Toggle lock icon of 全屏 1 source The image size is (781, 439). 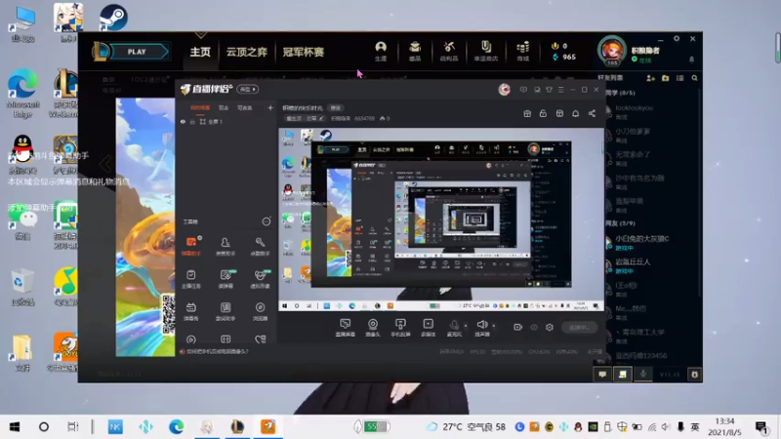click(x=192, y=122)
